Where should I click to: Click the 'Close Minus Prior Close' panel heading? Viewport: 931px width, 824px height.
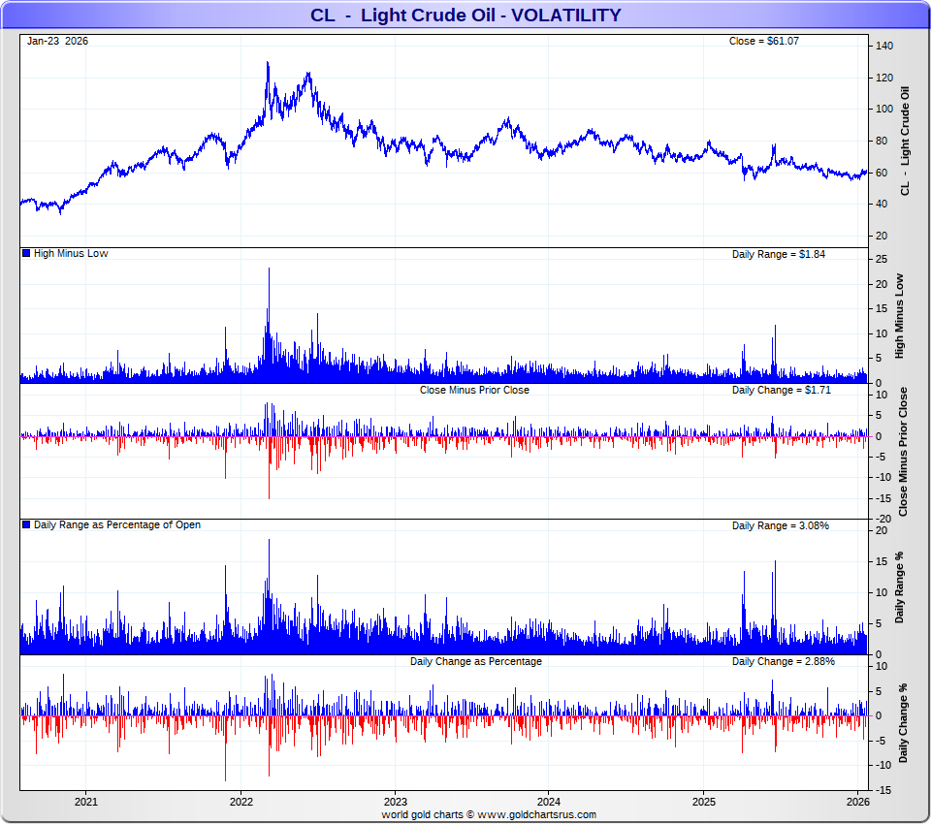pyautogui.click(x=474, y=390)
